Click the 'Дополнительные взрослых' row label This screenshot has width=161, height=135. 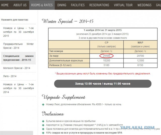[x=66, y=61]
